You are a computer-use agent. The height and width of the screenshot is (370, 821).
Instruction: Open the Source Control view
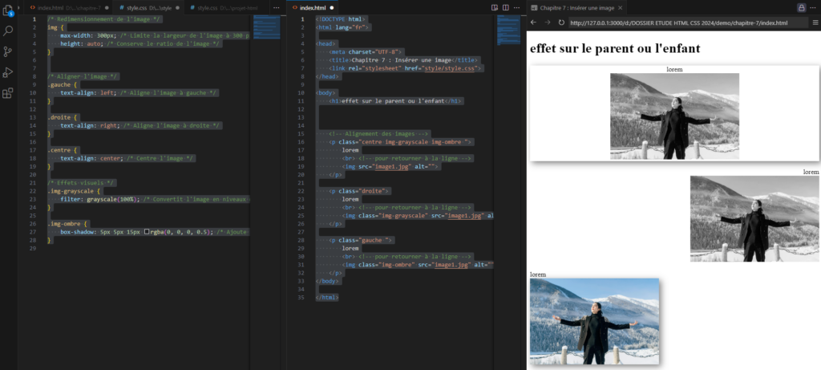[x=9, y=51]
